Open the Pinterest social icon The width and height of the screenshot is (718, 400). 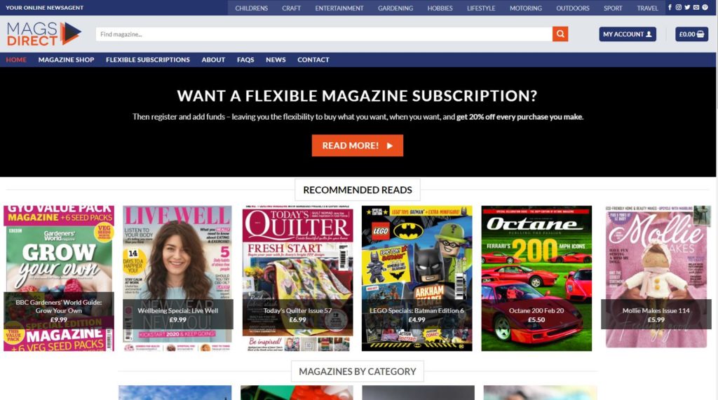click(x=705, y=7)
